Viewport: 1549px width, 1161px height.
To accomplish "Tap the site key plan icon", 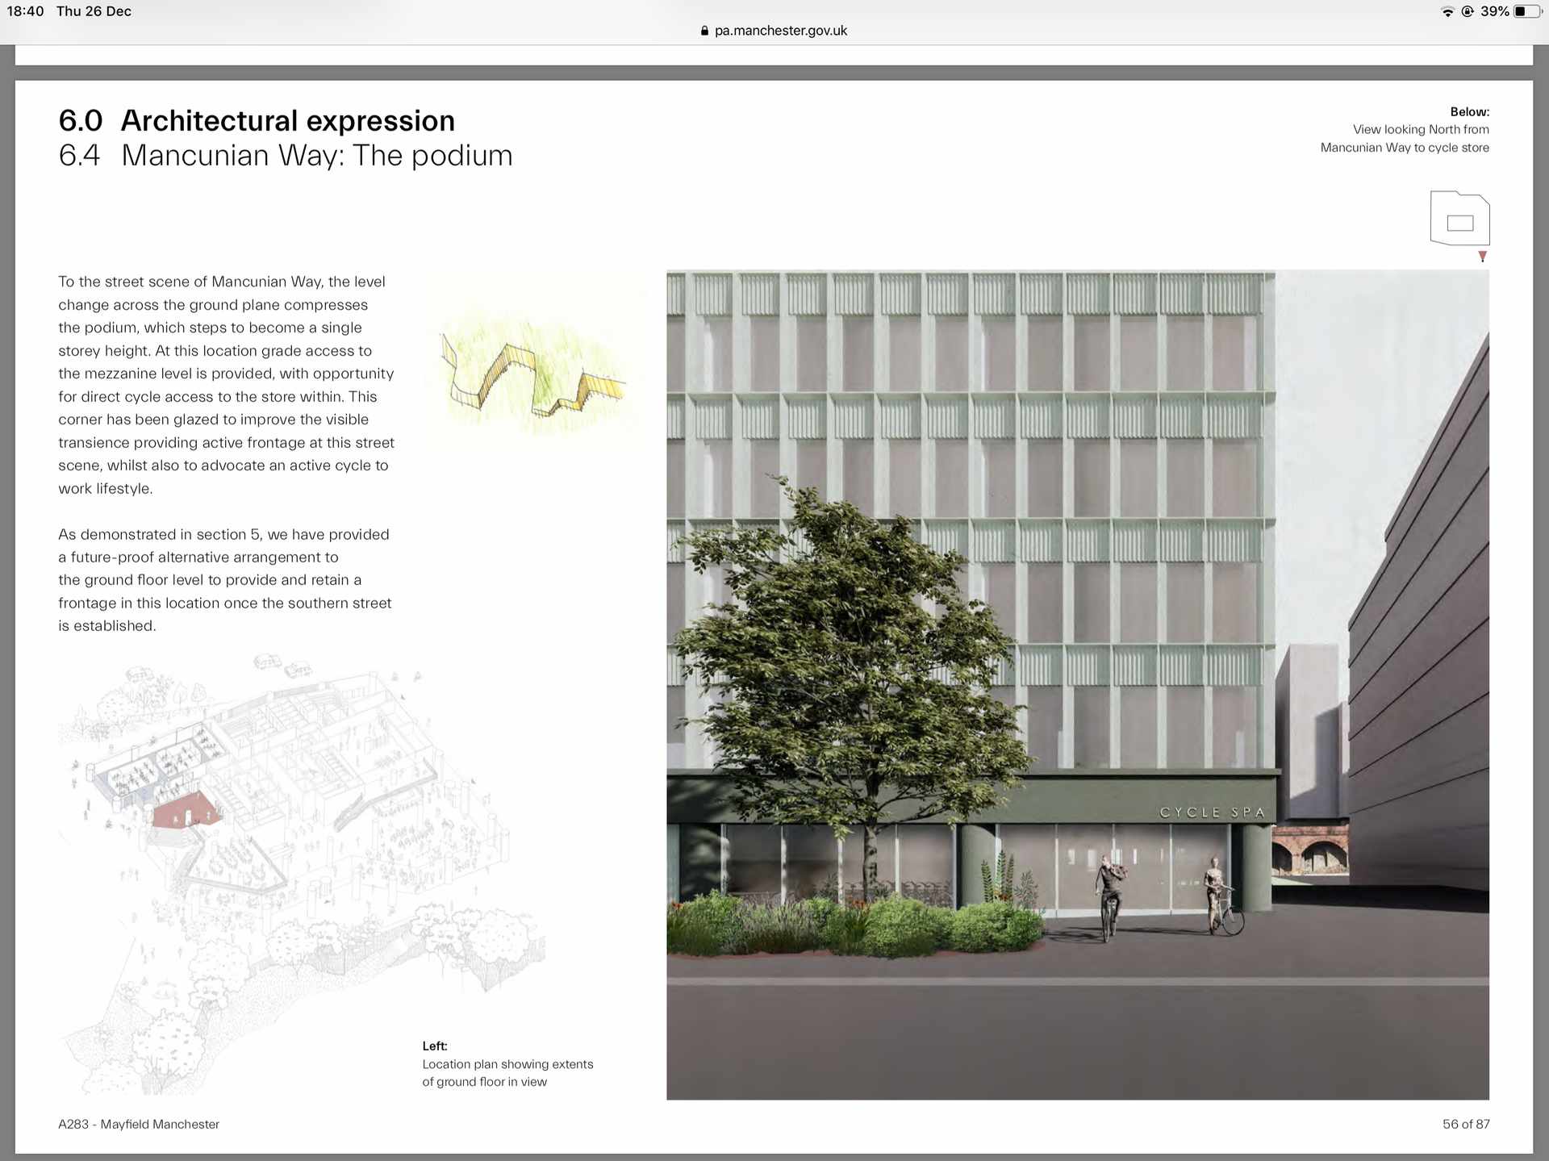I will 1459,218.
